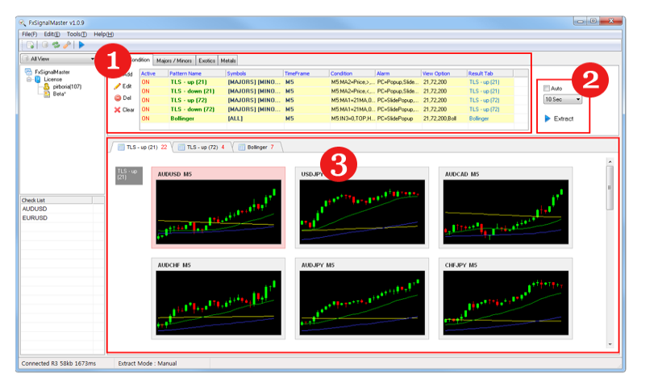This screenshot has width=658, height=386.
Task: Open the Edit menu
Action: [52, 35]
